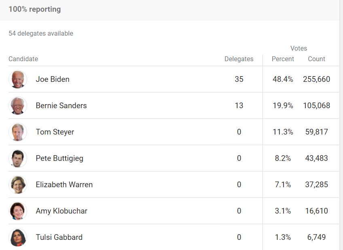Select the Joe Biden candidate name
343x250 pixels.
[x=53, y=79]
